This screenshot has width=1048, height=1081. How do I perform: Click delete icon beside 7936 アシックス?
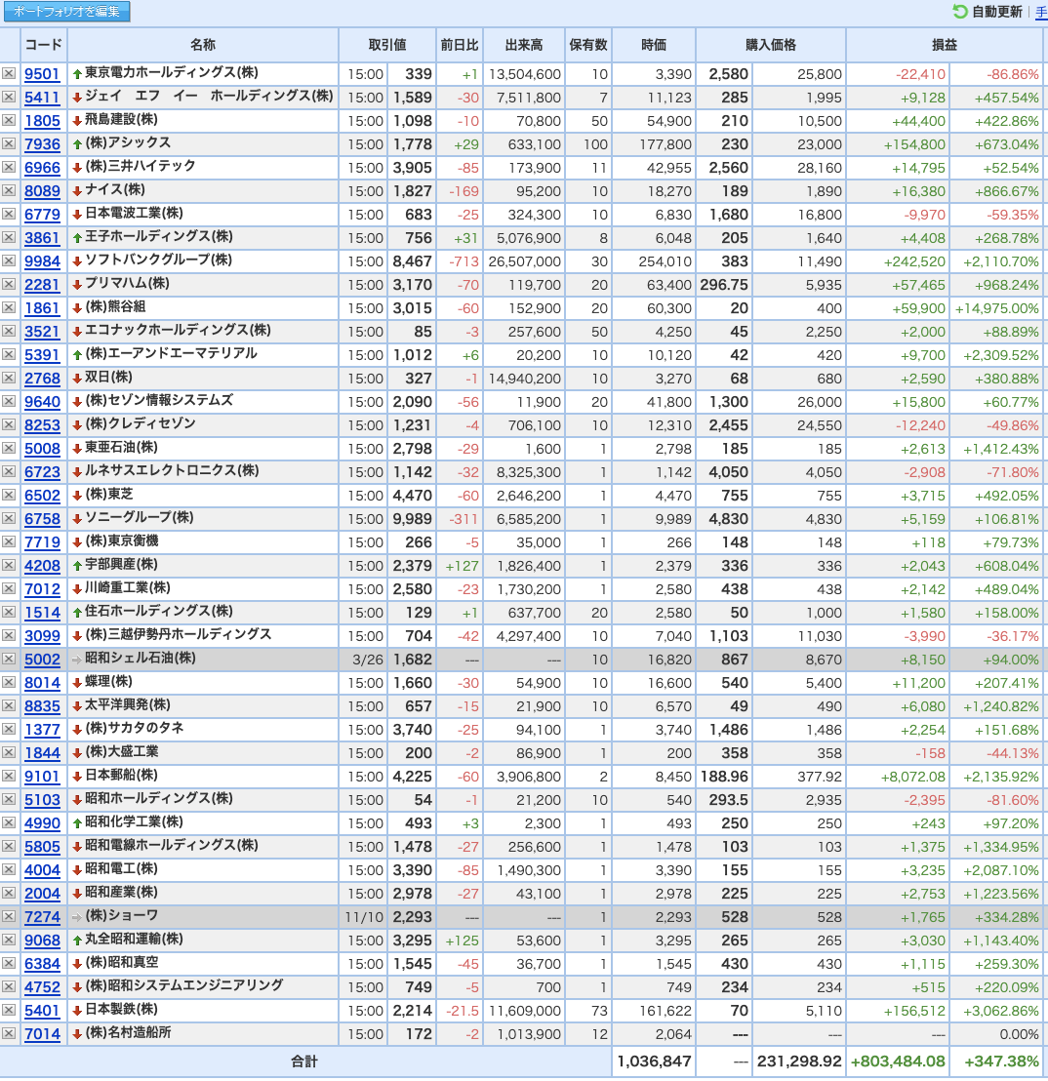coord(9,143)
